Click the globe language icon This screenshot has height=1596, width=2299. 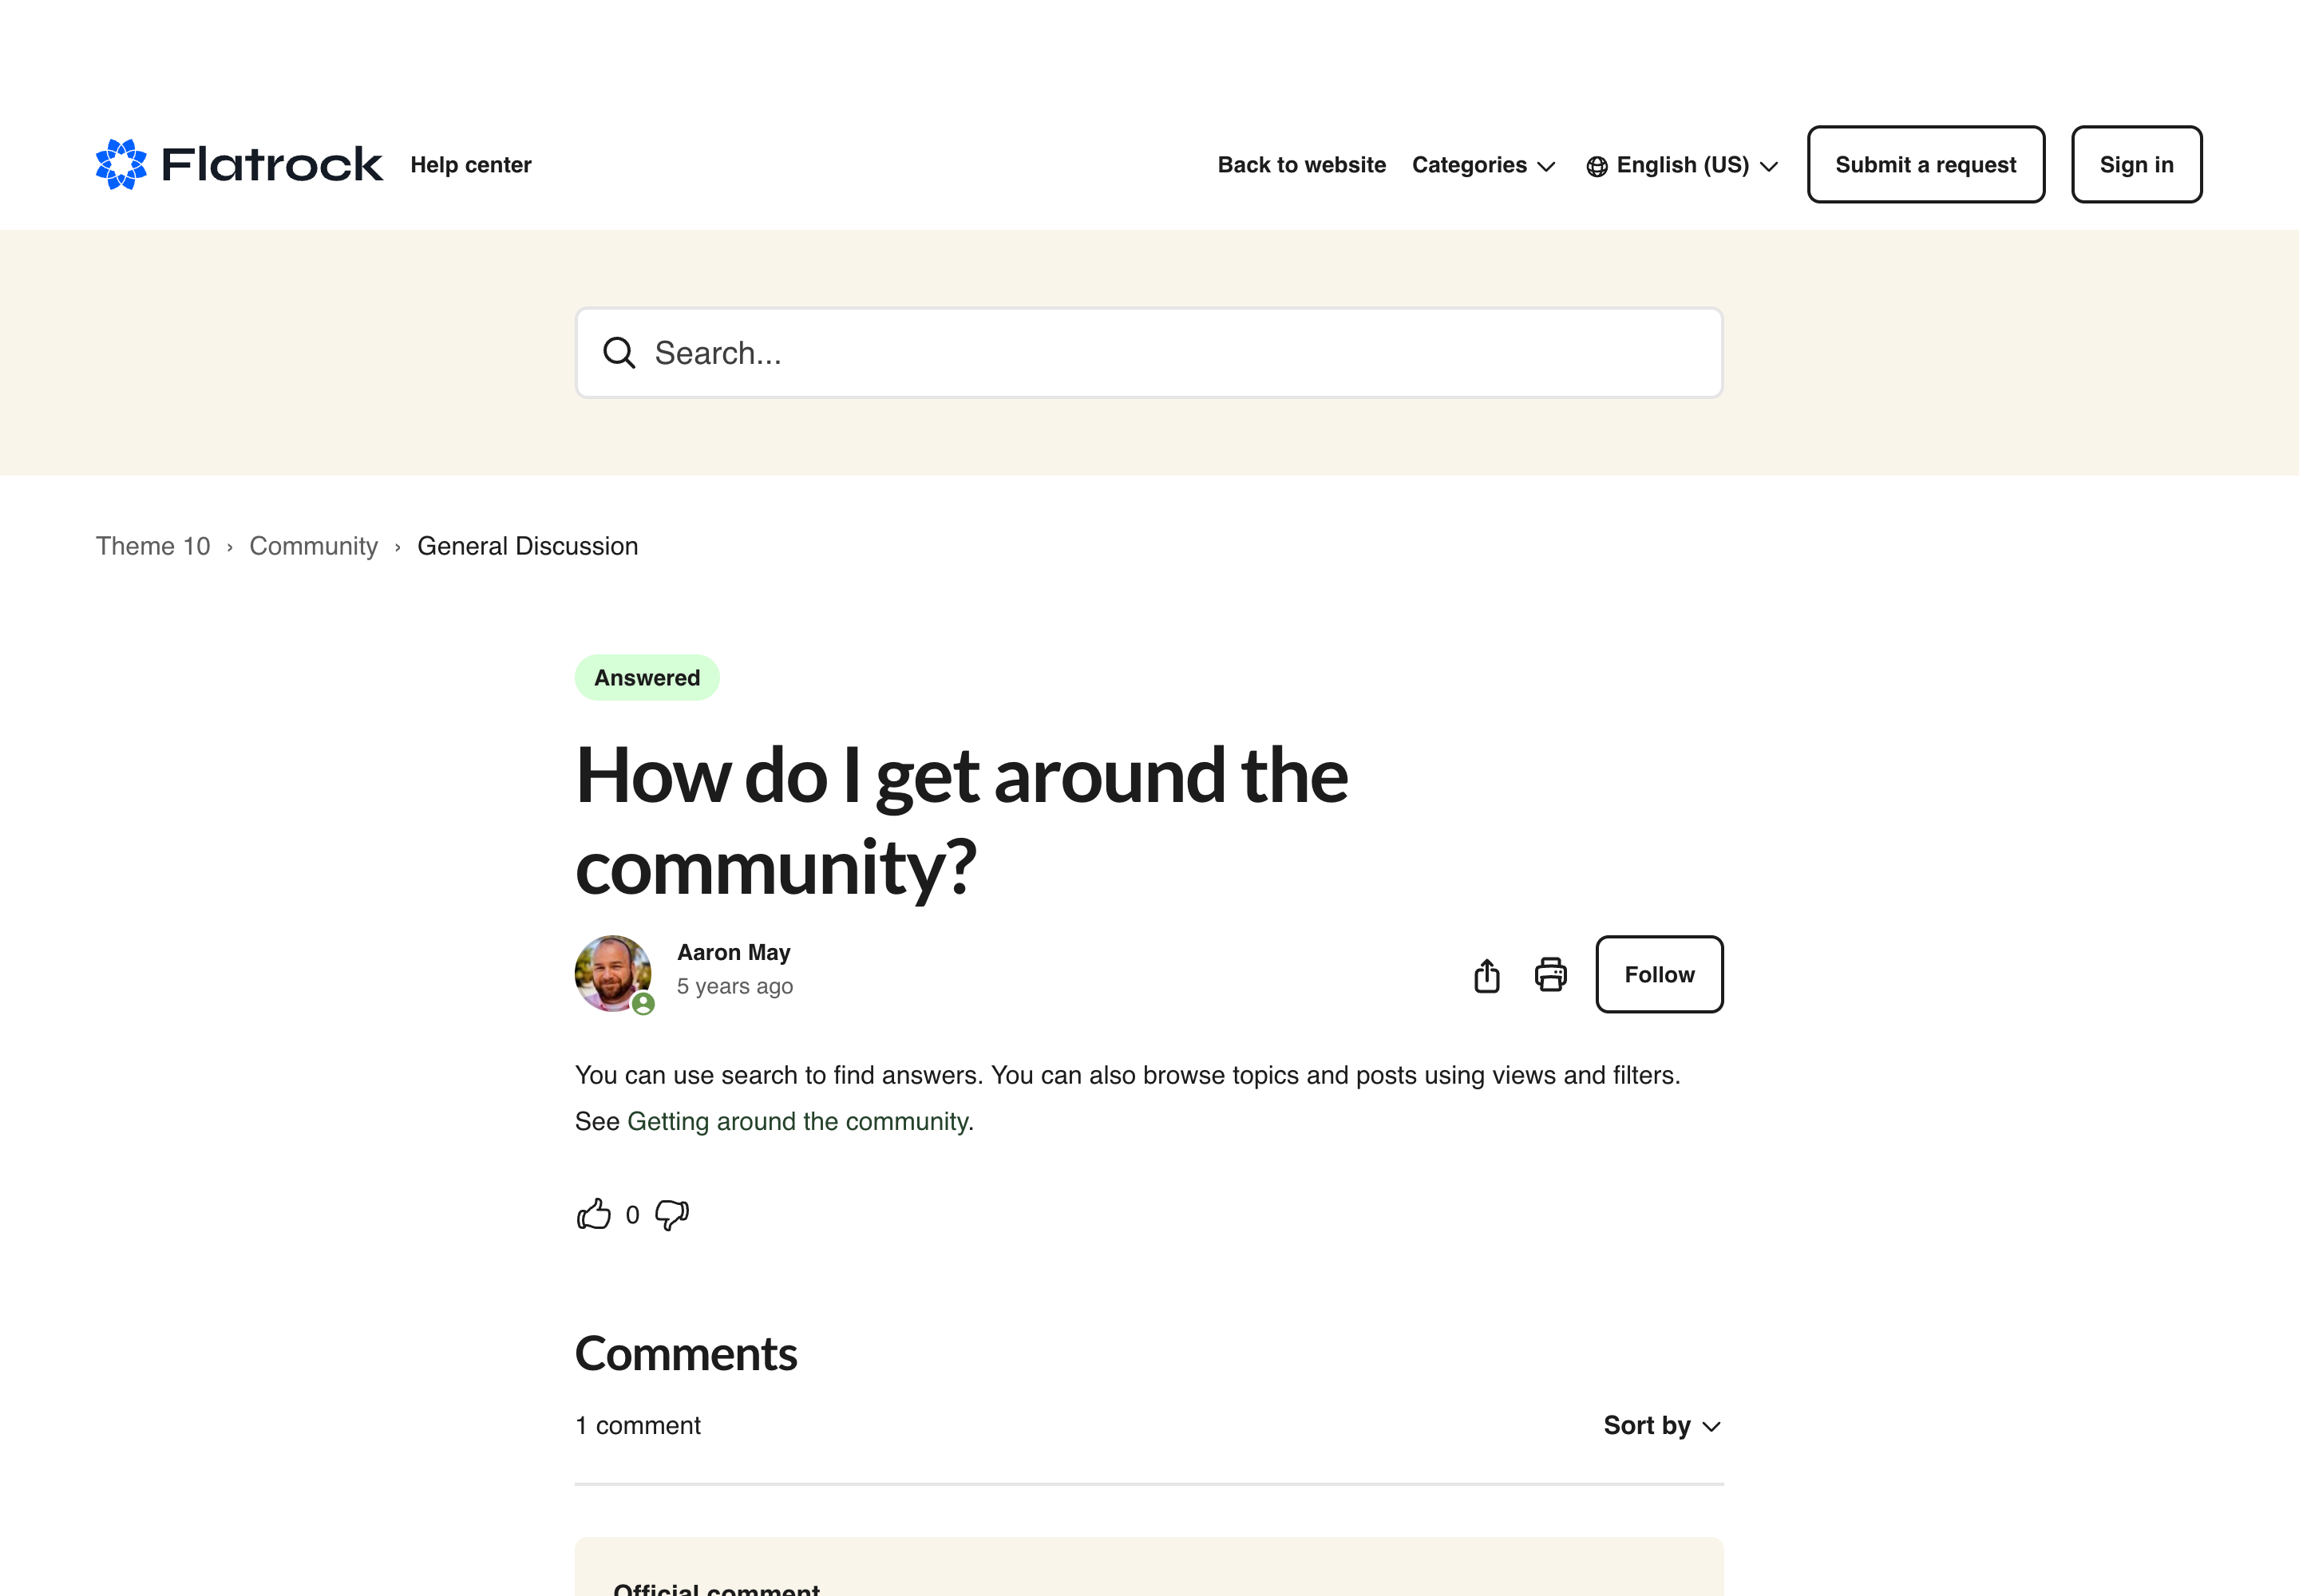click(1597, 166)
